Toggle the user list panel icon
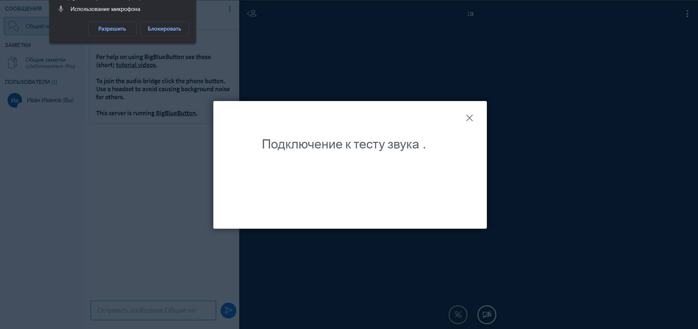The image size is (698, 329). [x=252, y=13]
